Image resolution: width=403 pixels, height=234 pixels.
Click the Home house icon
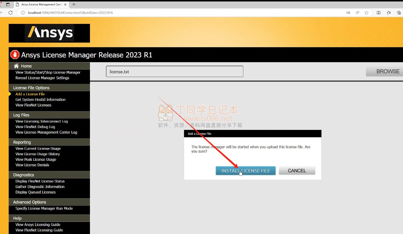pyautogui.click(x=16, y=66)
